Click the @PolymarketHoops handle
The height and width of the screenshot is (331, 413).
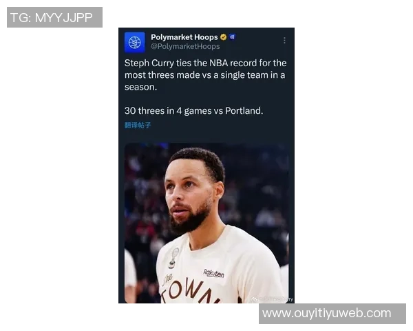click(185, 46)
